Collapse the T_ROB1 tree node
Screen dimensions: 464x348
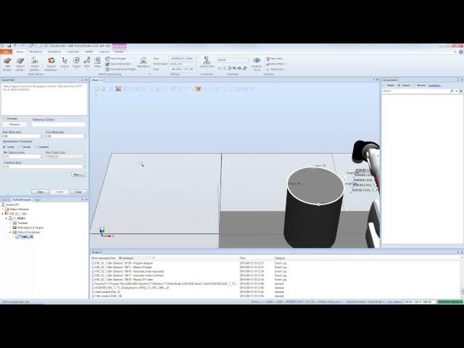[7, 218]
